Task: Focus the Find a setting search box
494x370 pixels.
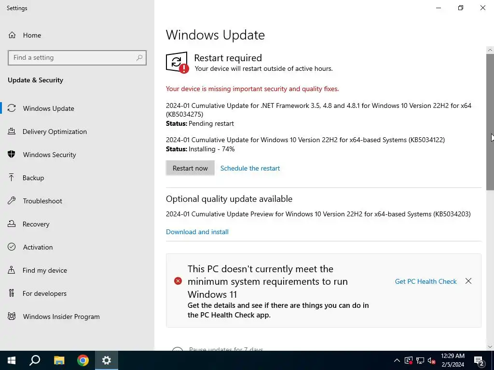Action: click(77, 58)
